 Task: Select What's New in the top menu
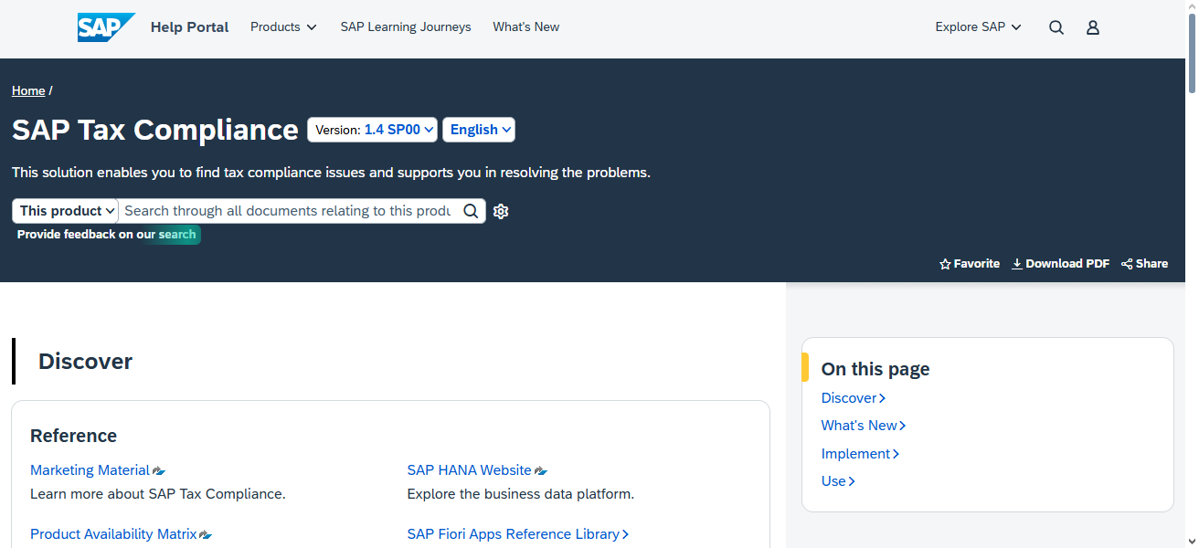525,26
